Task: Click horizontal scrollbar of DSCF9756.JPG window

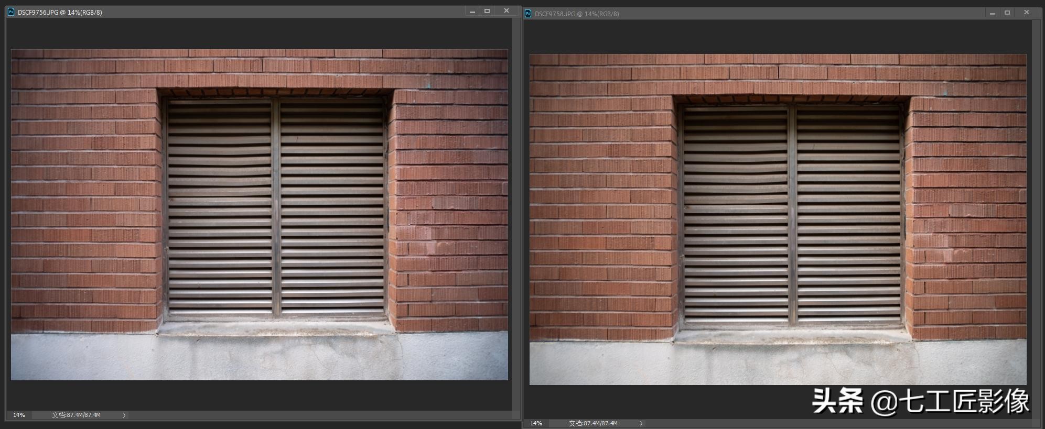Action: coord(315,415)
